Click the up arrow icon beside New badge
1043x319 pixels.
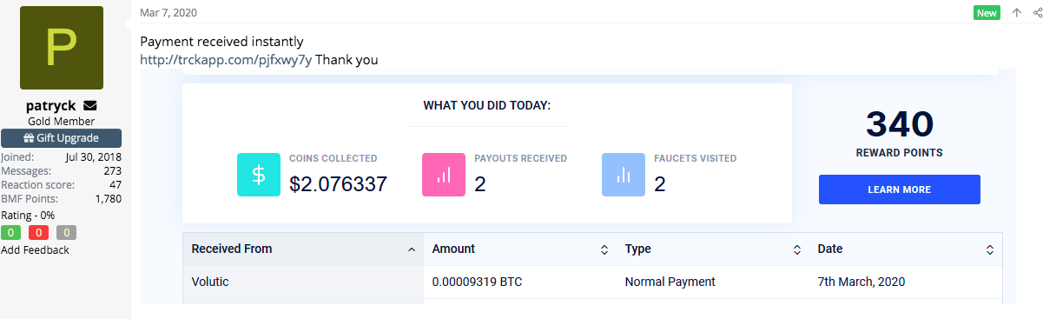coord(1016,13)
